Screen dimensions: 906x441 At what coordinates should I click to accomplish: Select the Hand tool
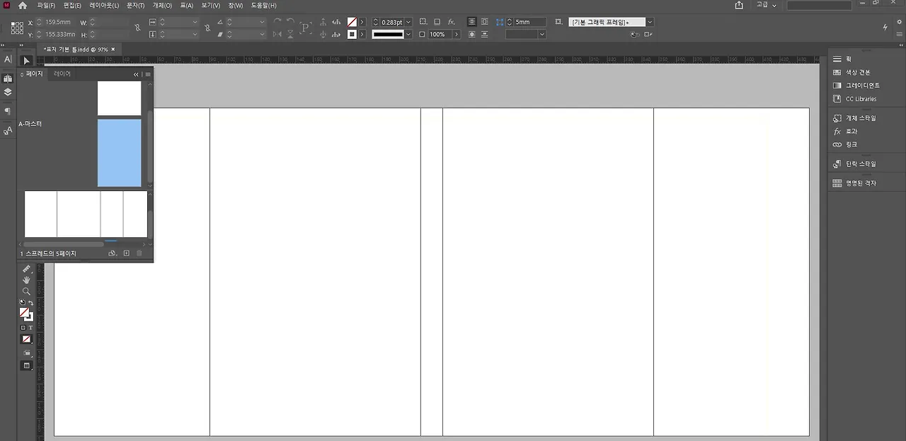pyautogui.click(x=26, y=280)
